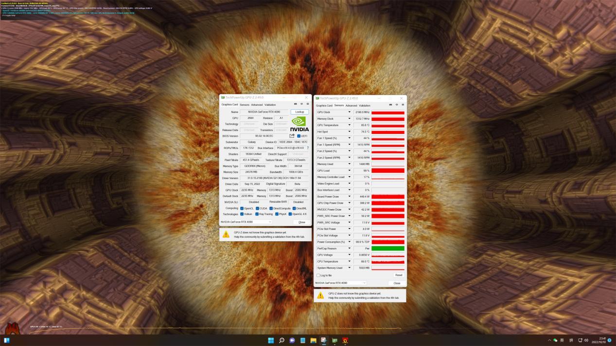
Task: Switch to the Advanced tab
Action: tap(257, 104)
